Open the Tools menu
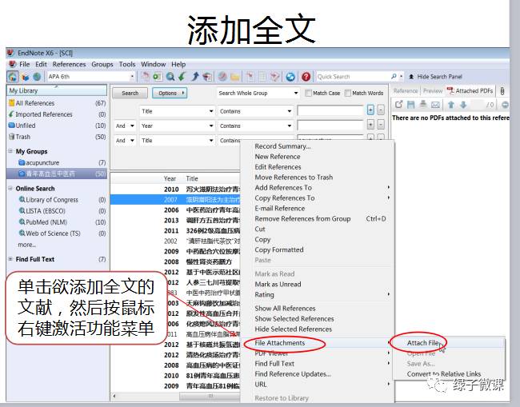The image size is (520, 407). (x=127, y=64)
